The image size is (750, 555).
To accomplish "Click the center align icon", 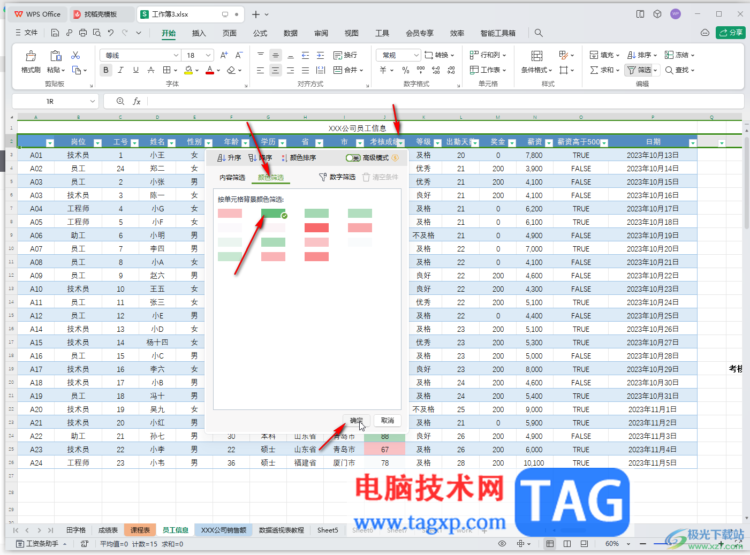I will tap(275, 70).
